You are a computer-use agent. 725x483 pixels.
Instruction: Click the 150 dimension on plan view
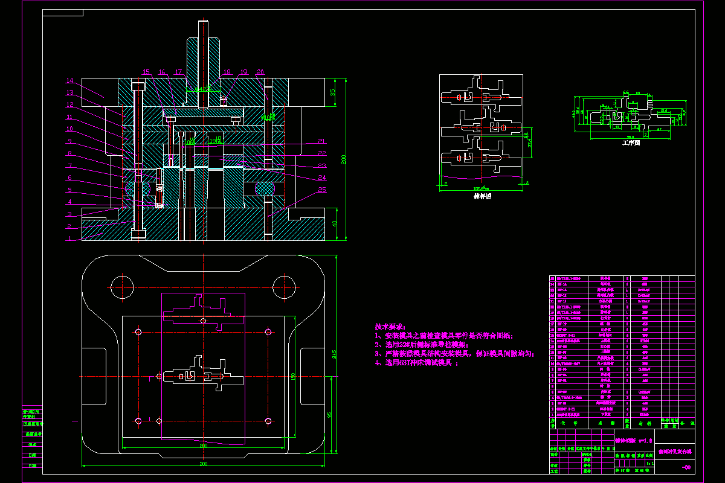point(293,377)
